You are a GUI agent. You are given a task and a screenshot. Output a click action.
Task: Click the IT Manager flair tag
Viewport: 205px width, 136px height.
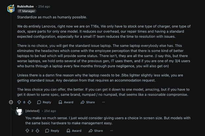click(x=27, y=11)
